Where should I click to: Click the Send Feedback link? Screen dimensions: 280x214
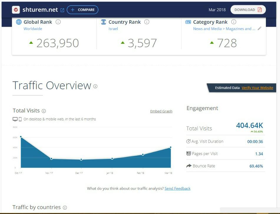pos(177,188)
